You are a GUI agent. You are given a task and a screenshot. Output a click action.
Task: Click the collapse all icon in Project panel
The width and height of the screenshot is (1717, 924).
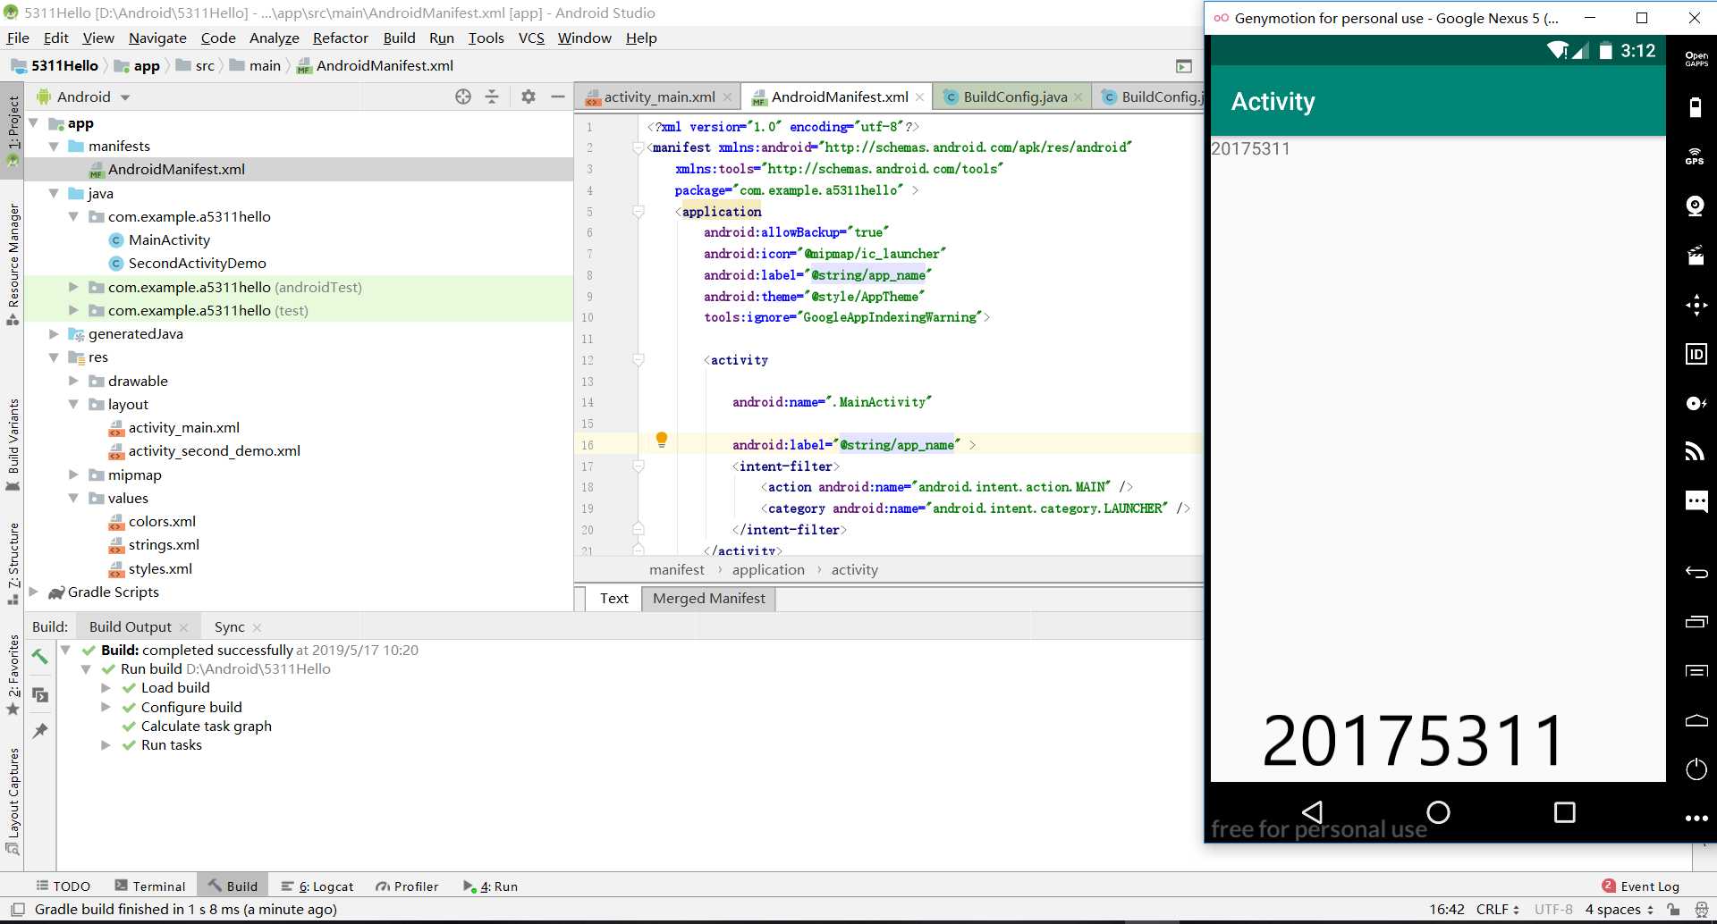pos(492,97)
